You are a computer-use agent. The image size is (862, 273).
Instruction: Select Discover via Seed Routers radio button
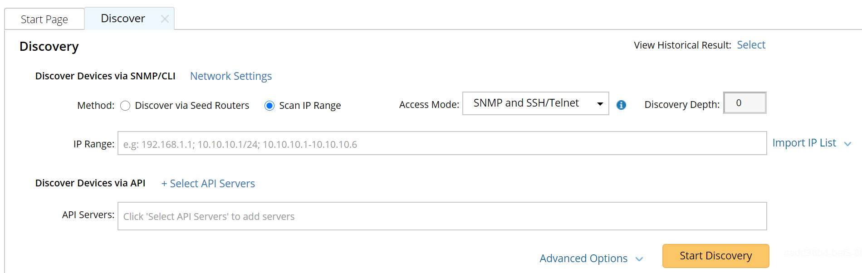pyautogui.click(x=126, y=106)
